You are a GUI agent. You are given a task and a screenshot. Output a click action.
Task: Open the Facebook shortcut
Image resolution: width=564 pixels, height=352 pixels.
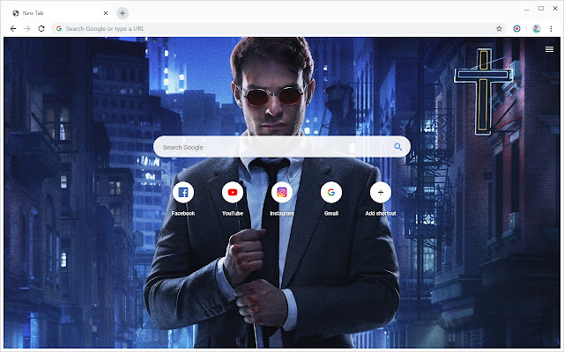[183, 193]
